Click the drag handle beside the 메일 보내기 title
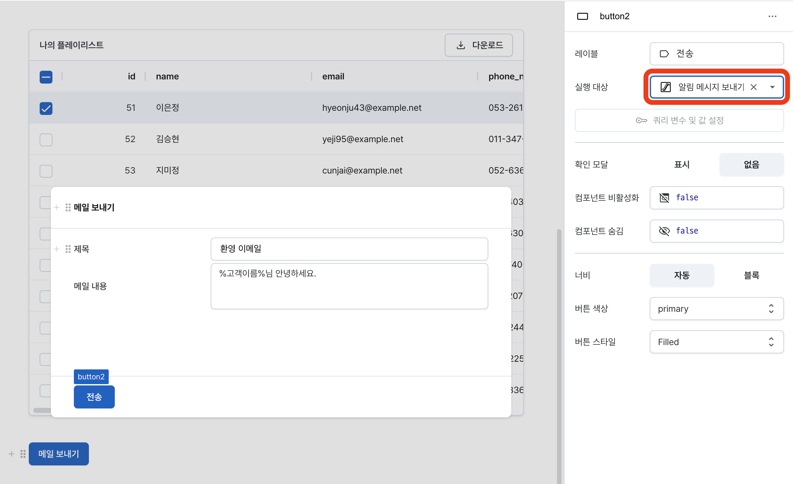This screenshot has width=793, height=484. point(68,207)
